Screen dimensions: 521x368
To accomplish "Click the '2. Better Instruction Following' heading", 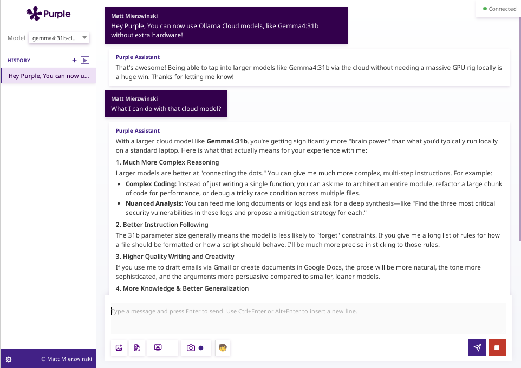I will (x=162, y=225).
